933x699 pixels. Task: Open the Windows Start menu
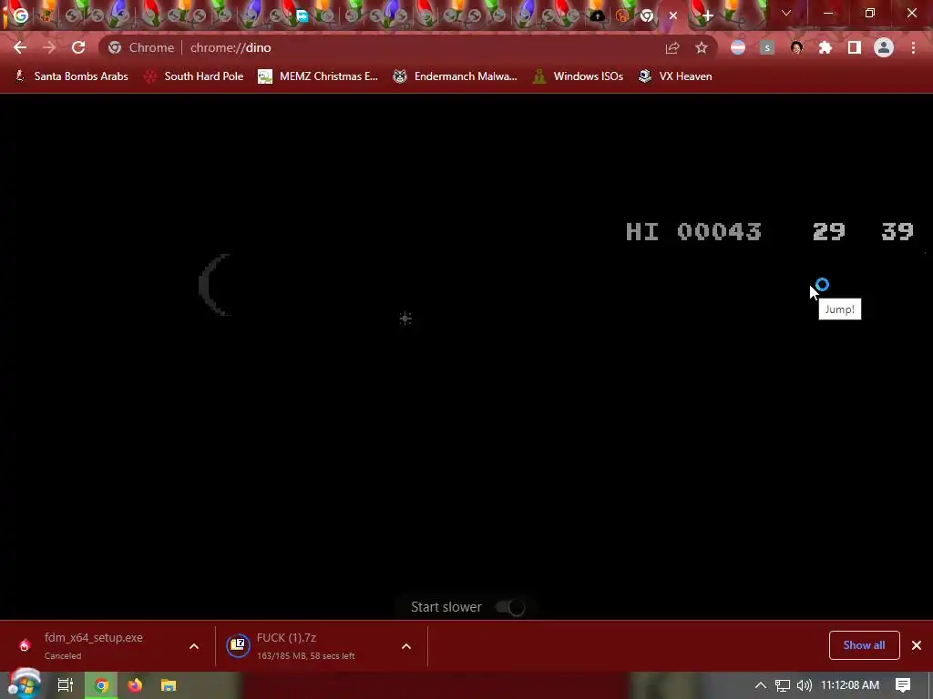(x=25, y=684)
